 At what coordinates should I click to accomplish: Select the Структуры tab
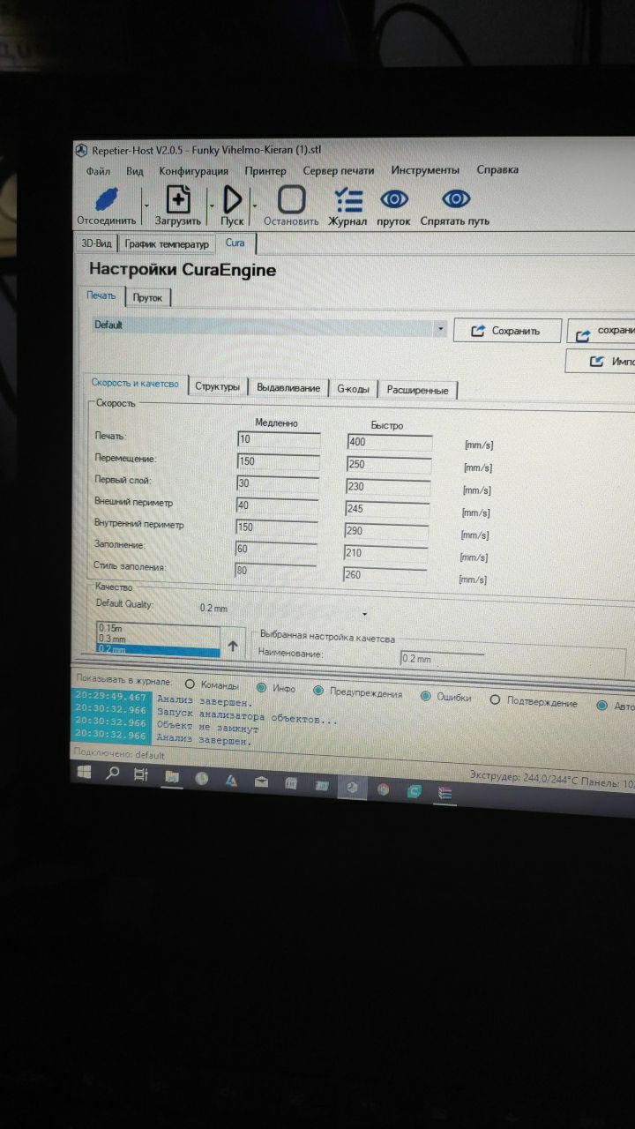[x=218, y=386]
